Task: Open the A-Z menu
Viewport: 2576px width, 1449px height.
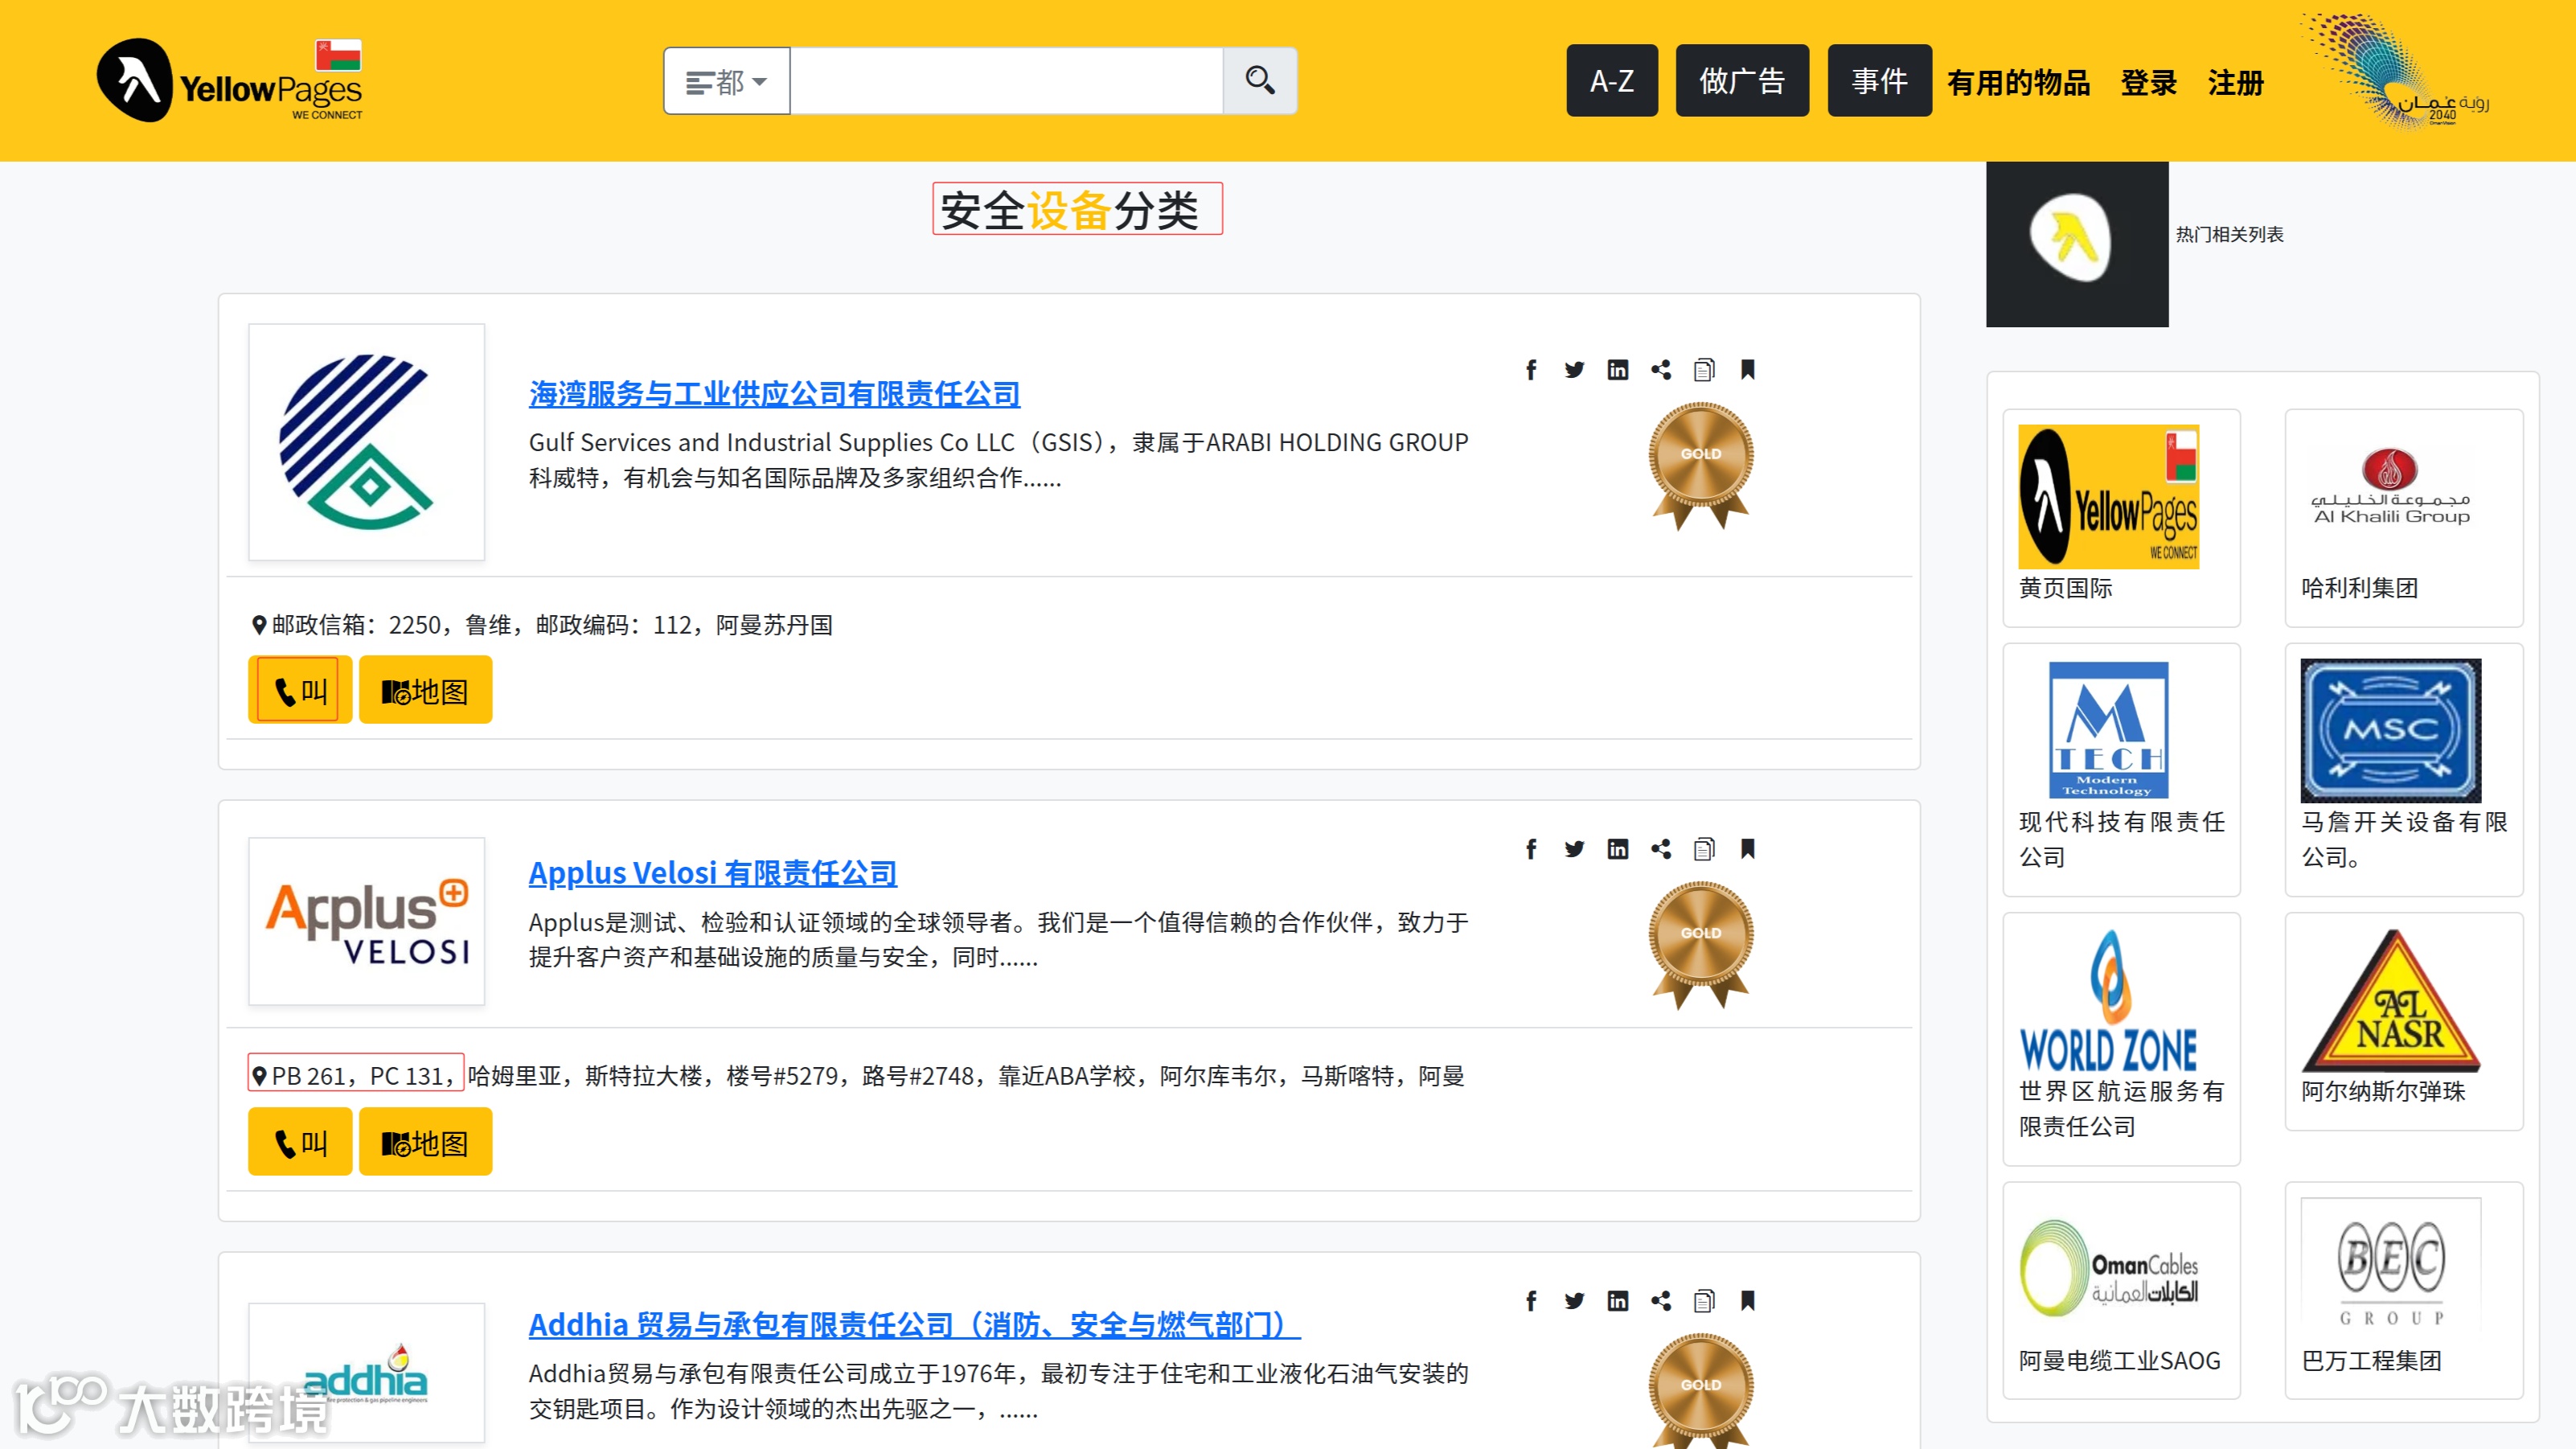Action: [1611, 81]
